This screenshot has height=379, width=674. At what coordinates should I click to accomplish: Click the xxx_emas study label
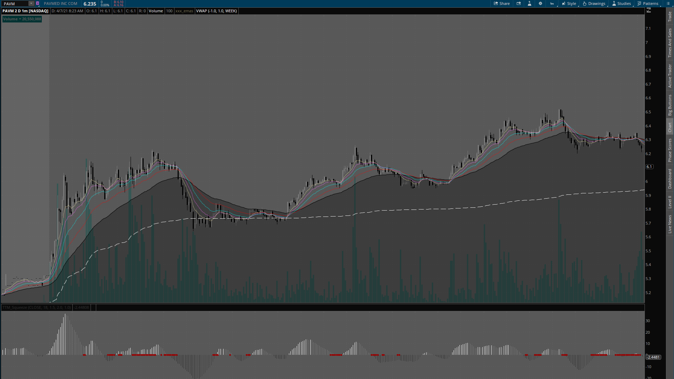click(184, 11)
